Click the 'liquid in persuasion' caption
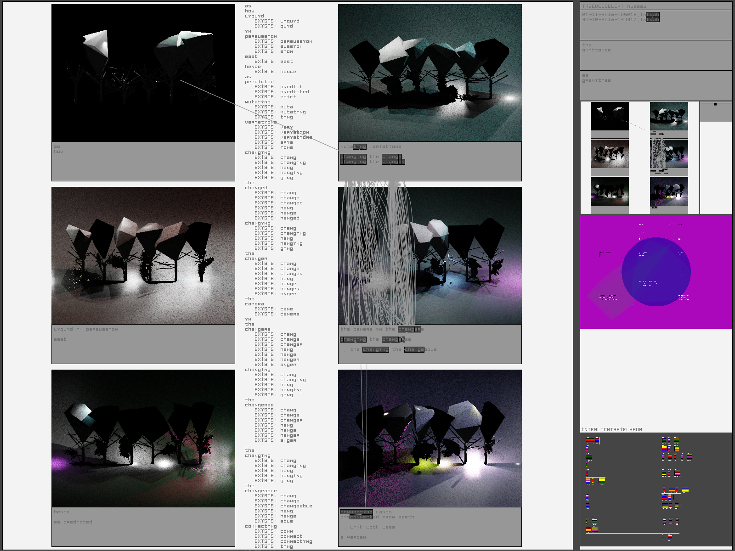The height and width of the screenshot is (551, 735). pyautogui.click(x=86, y=329)
